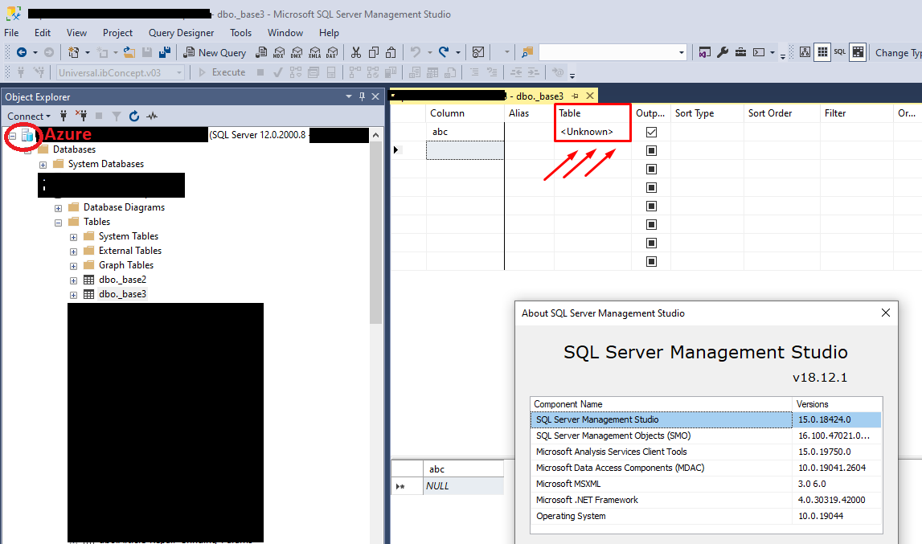Viewport: 922px width, 544px height.
Task: Open the Help menu
Action: 329,33
